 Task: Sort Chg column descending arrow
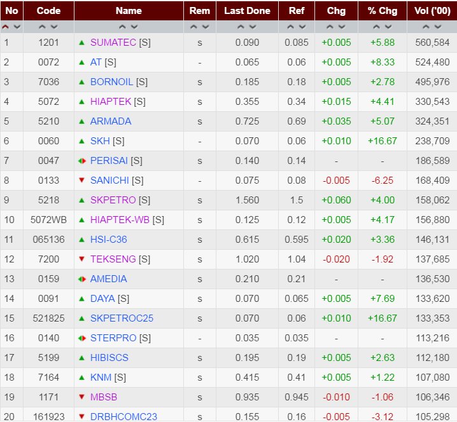(342, 27)
